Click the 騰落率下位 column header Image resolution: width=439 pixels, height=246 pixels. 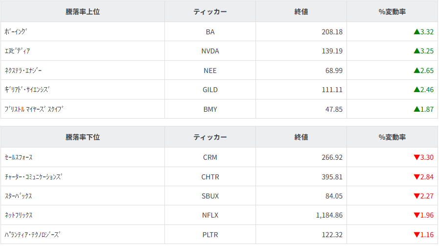point(83,137)
